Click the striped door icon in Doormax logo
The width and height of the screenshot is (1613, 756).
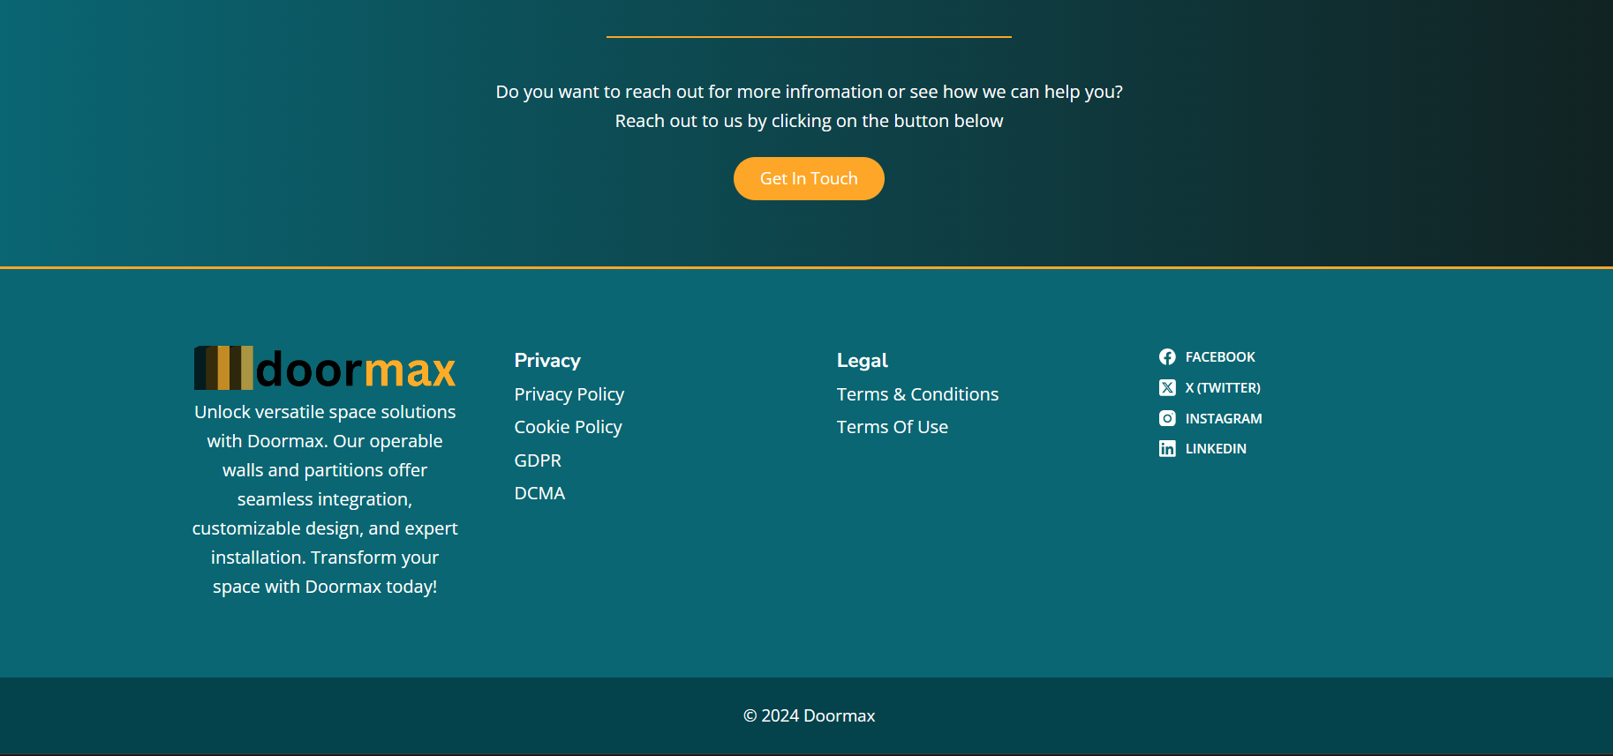click(223, 368)
